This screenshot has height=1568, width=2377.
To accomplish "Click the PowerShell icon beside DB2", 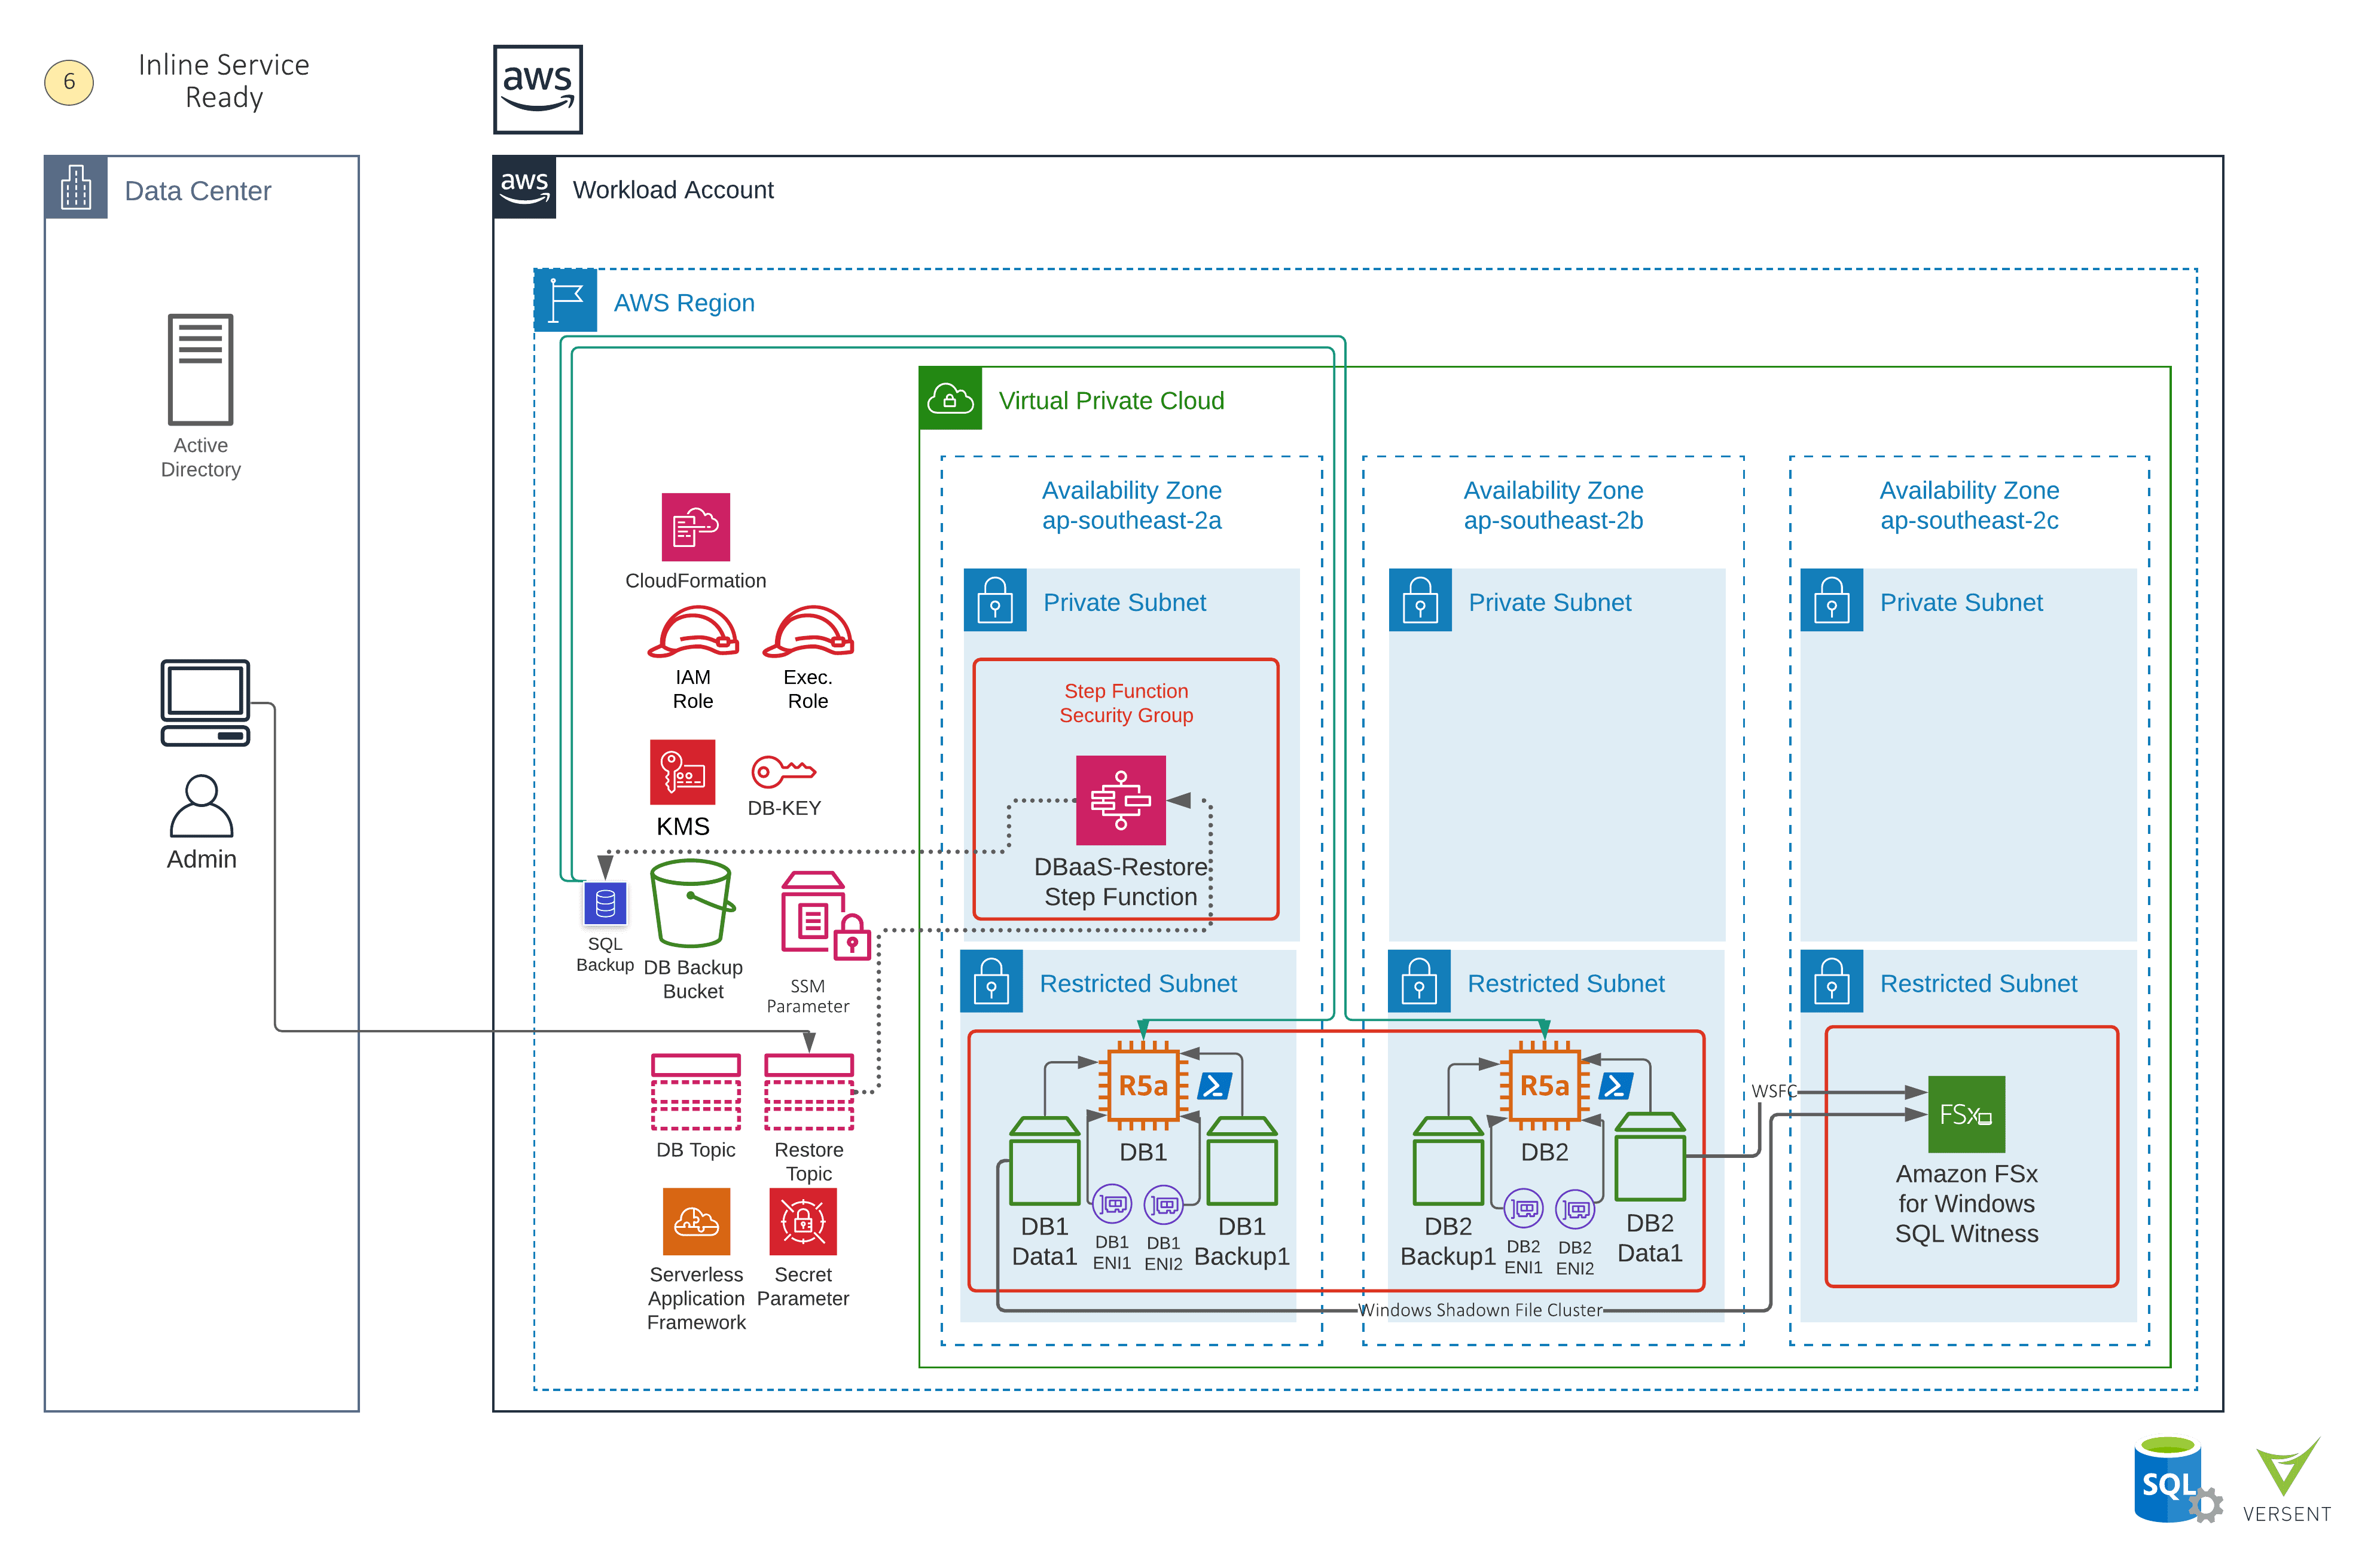I will tap(1616, 1086).
